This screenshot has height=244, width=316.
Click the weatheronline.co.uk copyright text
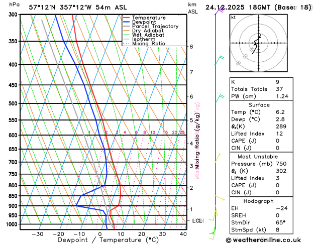(x=263, y=240)
